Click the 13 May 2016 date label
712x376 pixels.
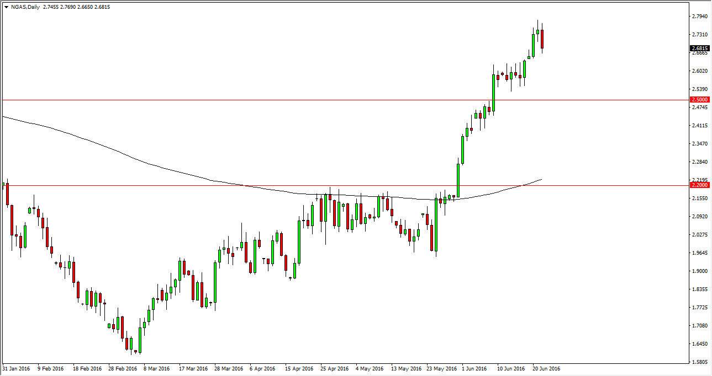[405, 368]
